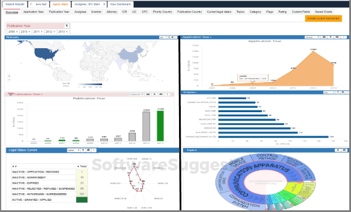Zoom out on the world map
The height and width of the screenshot is (212, 351).
click(9, 79)
